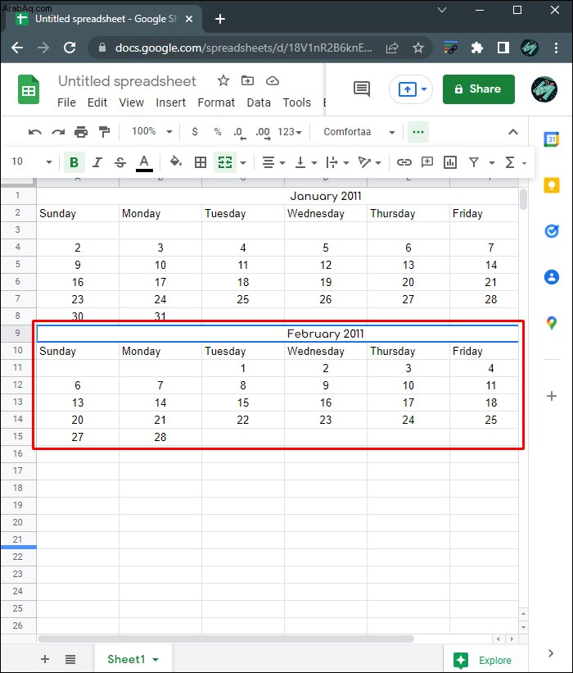View cloud save status icon

tap(273, 80)
